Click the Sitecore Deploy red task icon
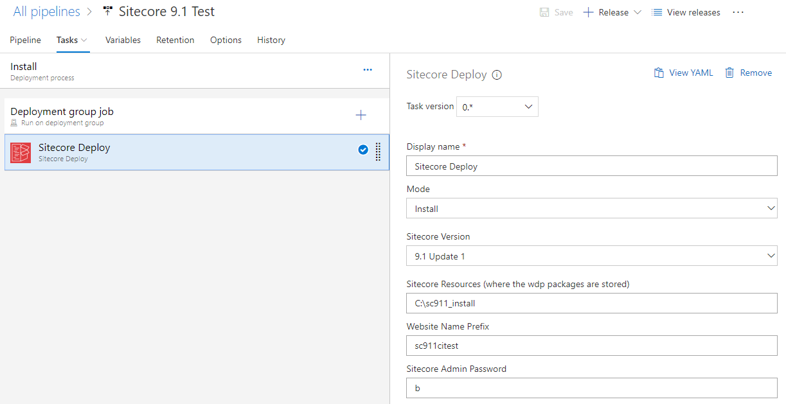 click(21, 153)
